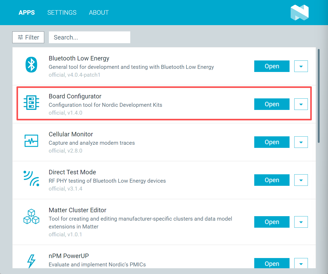The width and height of the screenshot is (328, 274).
Task: Click the Board Configurator chip icon
Action: coord(31,102)
